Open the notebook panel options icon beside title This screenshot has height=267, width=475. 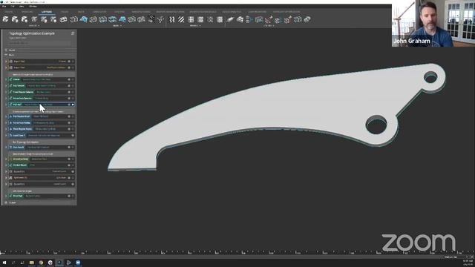tap(73, 33)
